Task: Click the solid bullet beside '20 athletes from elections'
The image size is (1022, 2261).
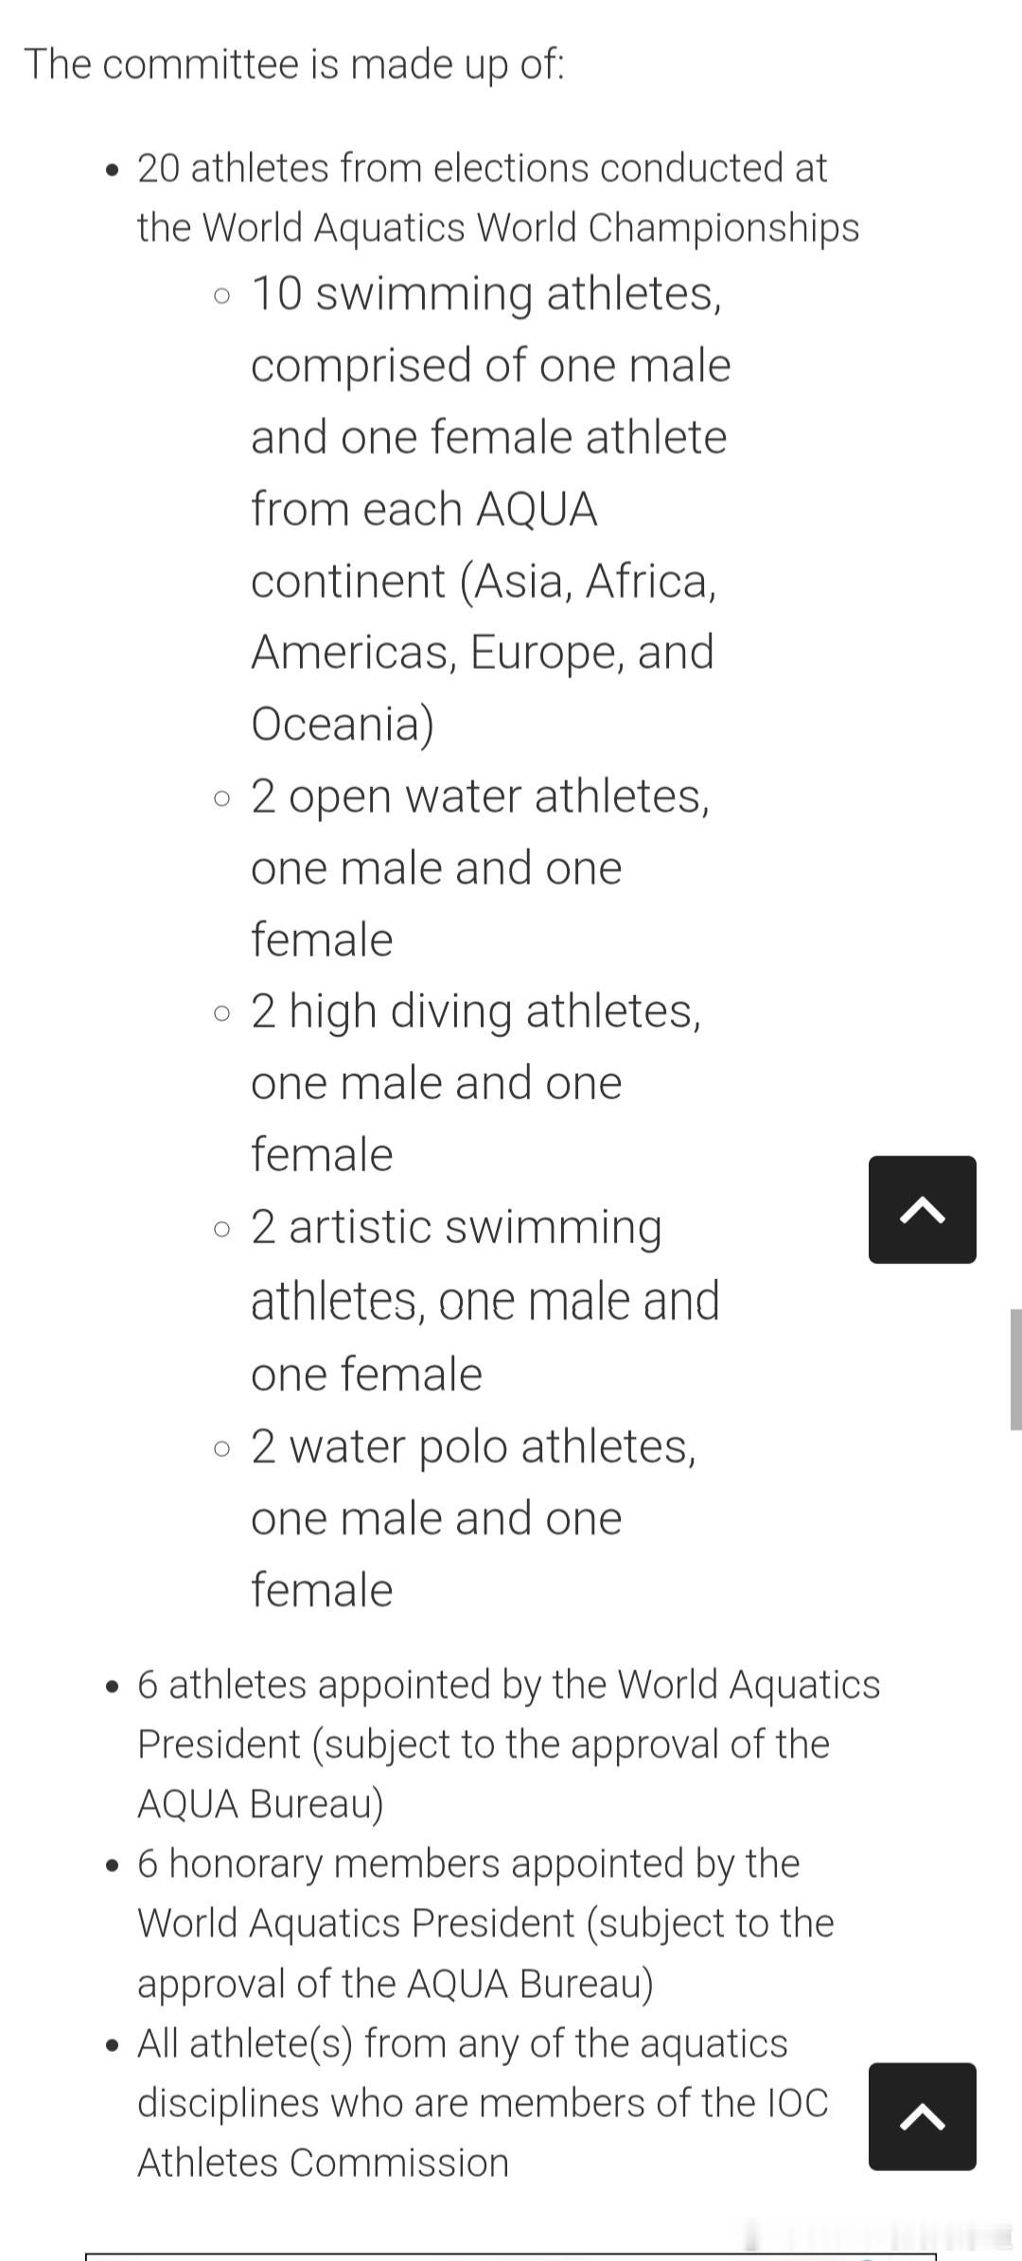Action: point(114,171)
